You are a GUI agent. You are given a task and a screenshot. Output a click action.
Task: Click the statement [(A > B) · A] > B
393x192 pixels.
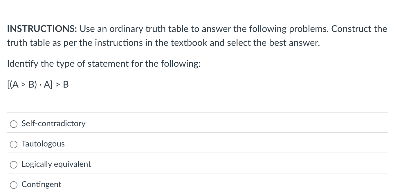click(37, 84)
